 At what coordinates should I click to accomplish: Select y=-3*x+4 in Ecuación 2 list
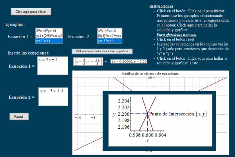(x=110, y=41)
